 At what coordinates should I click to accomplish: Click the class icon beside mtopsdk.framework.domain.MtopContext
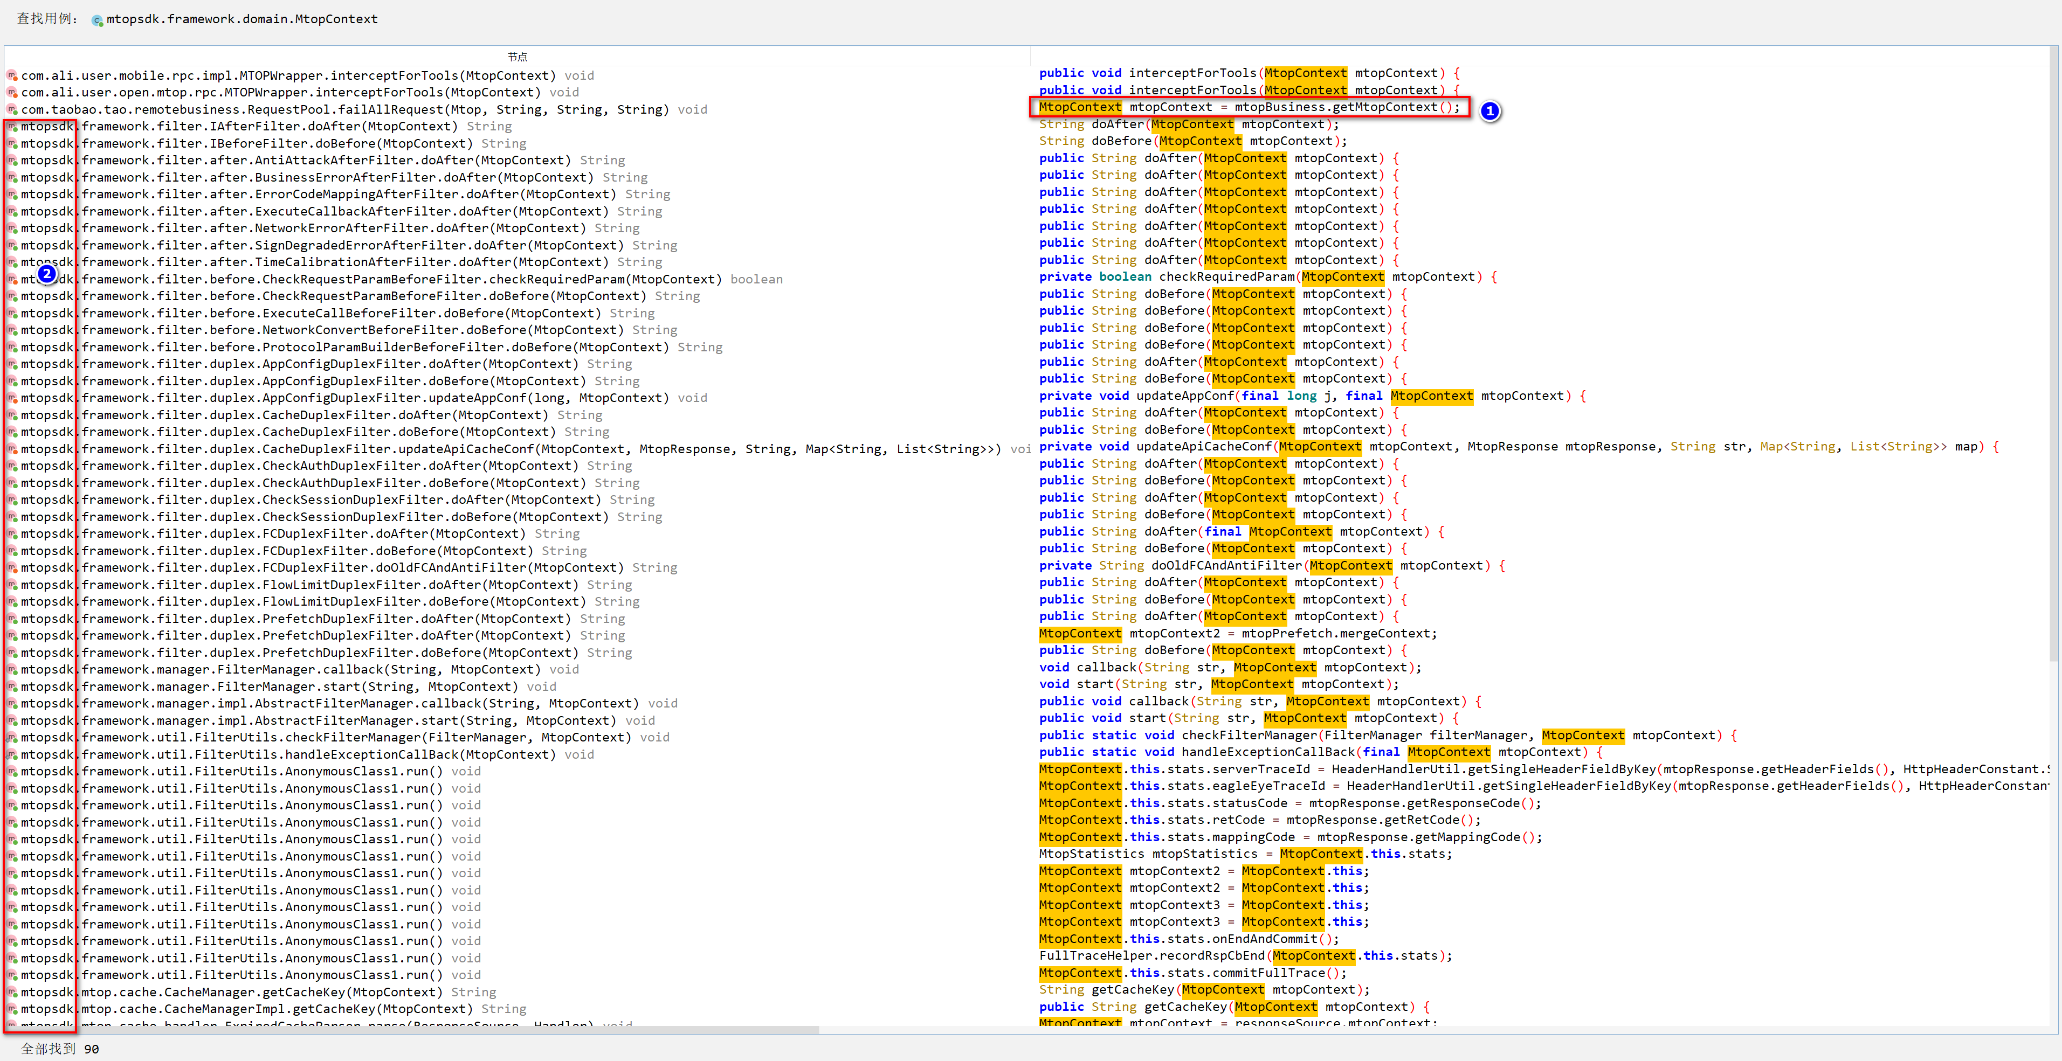(97, 20)
